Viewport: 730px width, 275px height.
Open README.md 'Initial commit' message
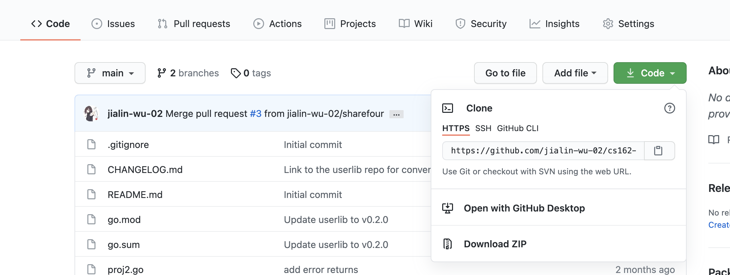point(313,195)
